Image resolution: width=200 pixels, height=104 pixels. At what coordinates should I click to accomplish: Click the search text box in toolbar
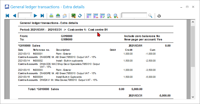click(x=134, y=16)
